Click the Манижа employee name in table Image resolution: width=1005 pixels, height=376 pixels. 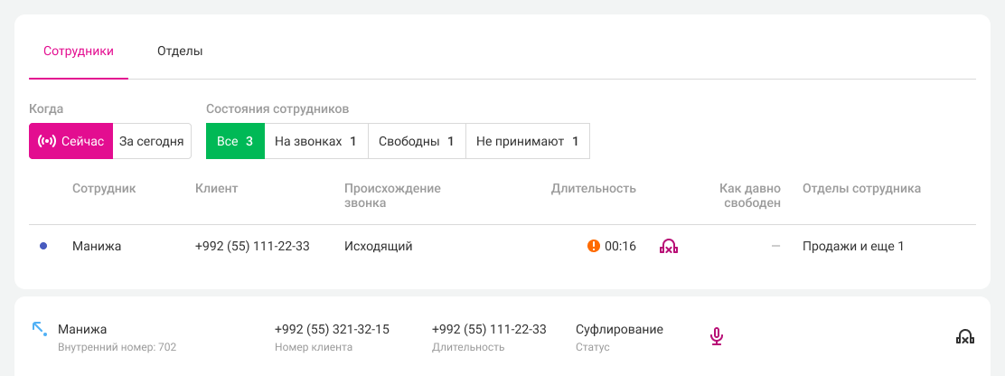(97, 246)
